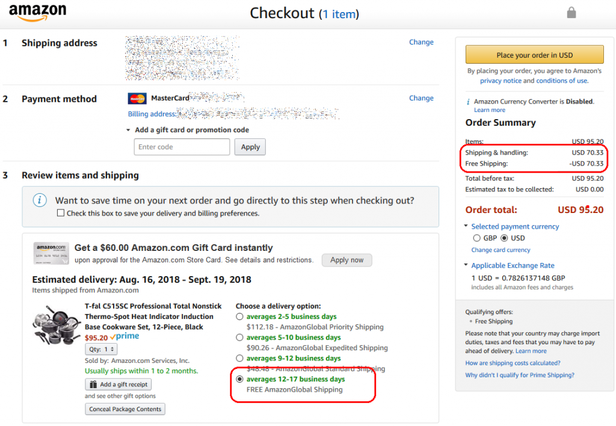Click the blue info circle in save-time banner
Screen dimensions: 616x426
pos(40,200)
